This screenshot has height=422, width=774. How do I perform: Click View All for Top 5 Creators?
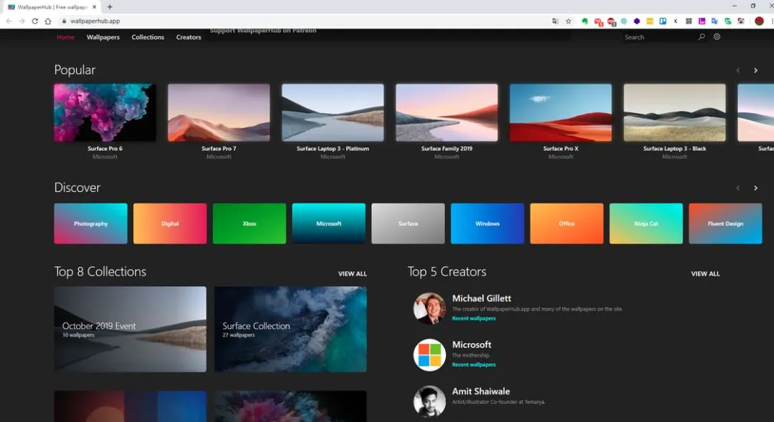point(705,274)
